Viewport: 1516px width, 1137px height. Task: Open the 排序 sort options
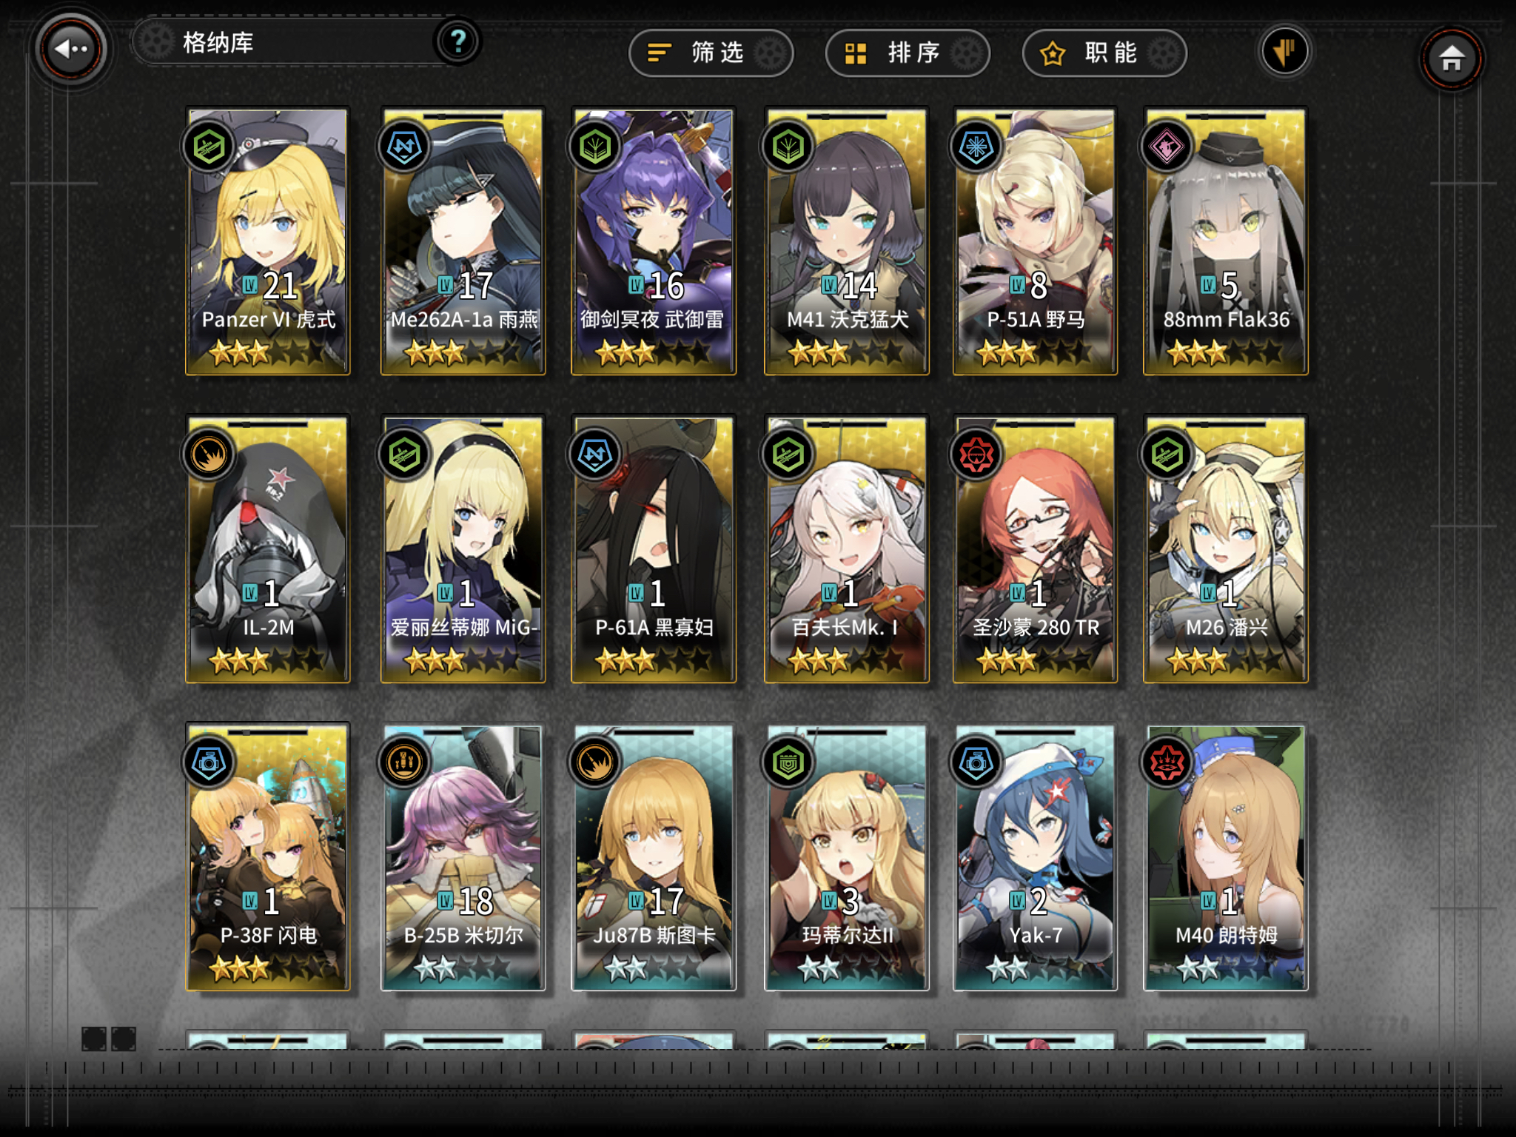tap(908, 53)
